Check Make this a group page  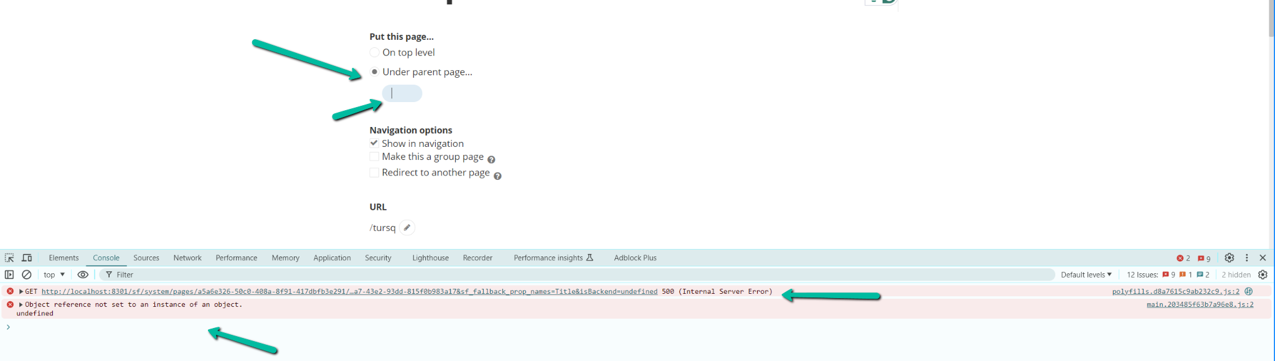click(x=374, y=156)
